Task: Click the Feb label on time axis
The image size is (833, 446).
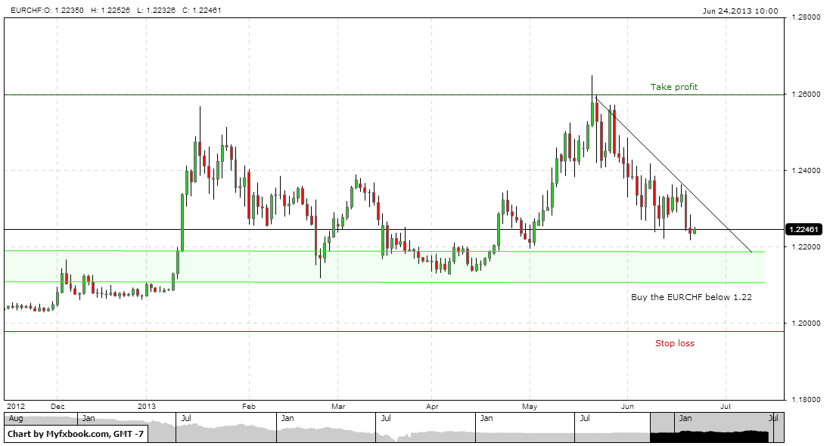Action: click(249, 407)
